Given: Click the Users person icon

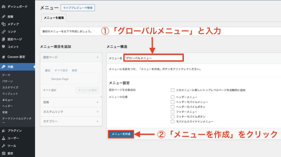Looking at the screenshot, I should click(x=4, y=138).
